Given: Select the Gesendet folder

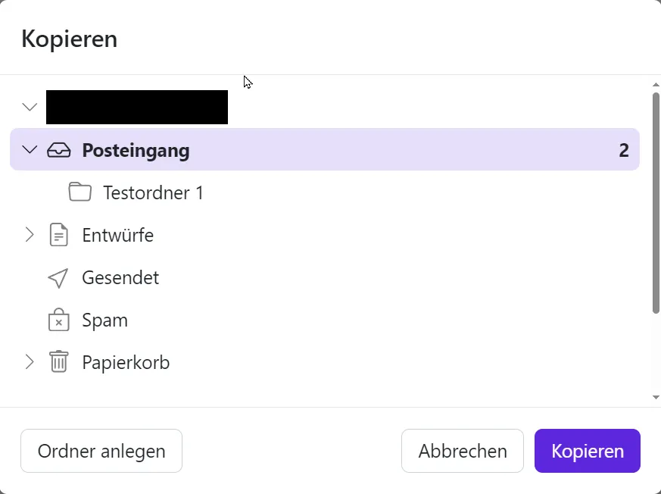Looking at the screenshot, I should pyautogui.click(x=120, y=277).
